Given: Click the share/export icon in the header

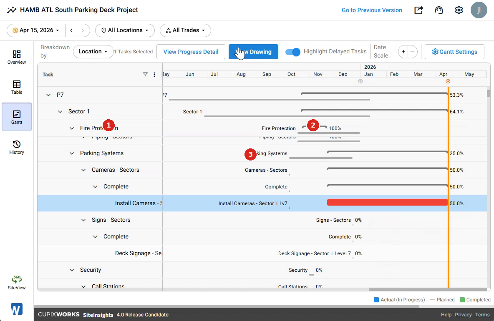Looking at the screenshot, I should [x=418, y=10].
